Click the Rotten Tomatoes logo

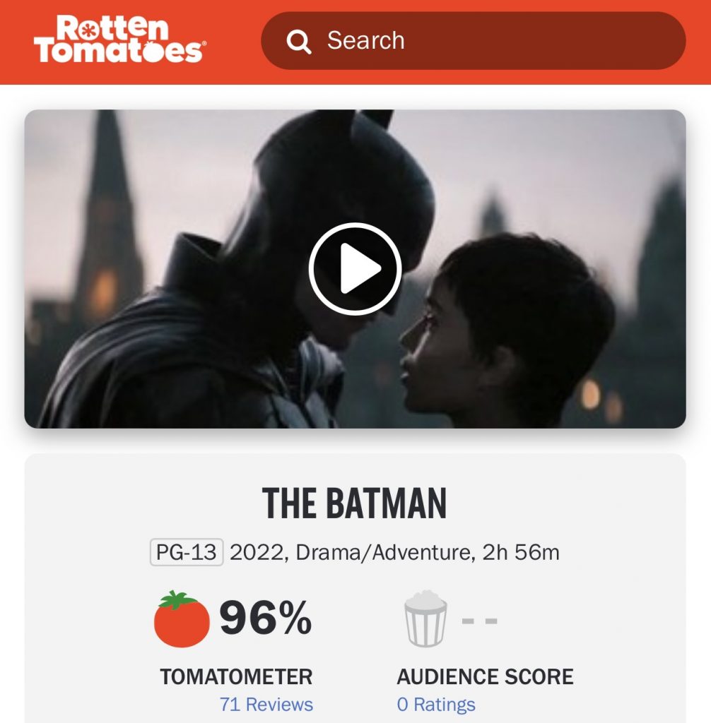(x=119, y=40)
